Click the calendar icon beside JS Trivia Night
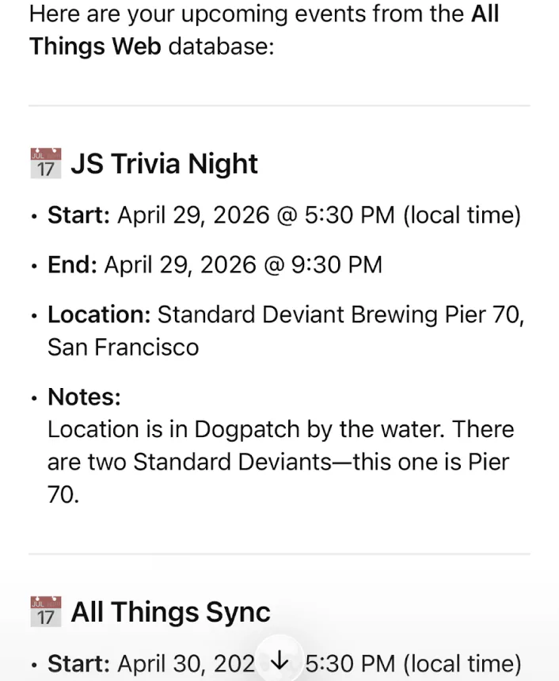The width and height of the screenshot is (559, 681). pos(45,163)
